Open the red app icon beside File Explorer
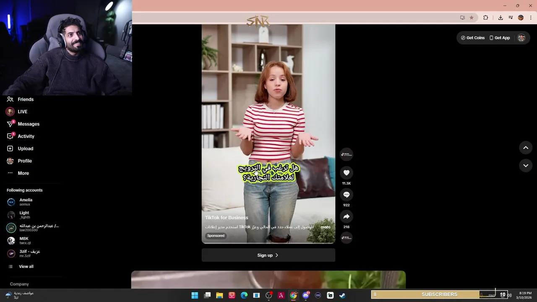Screen dimensions: 537x302 coord(232,295)
